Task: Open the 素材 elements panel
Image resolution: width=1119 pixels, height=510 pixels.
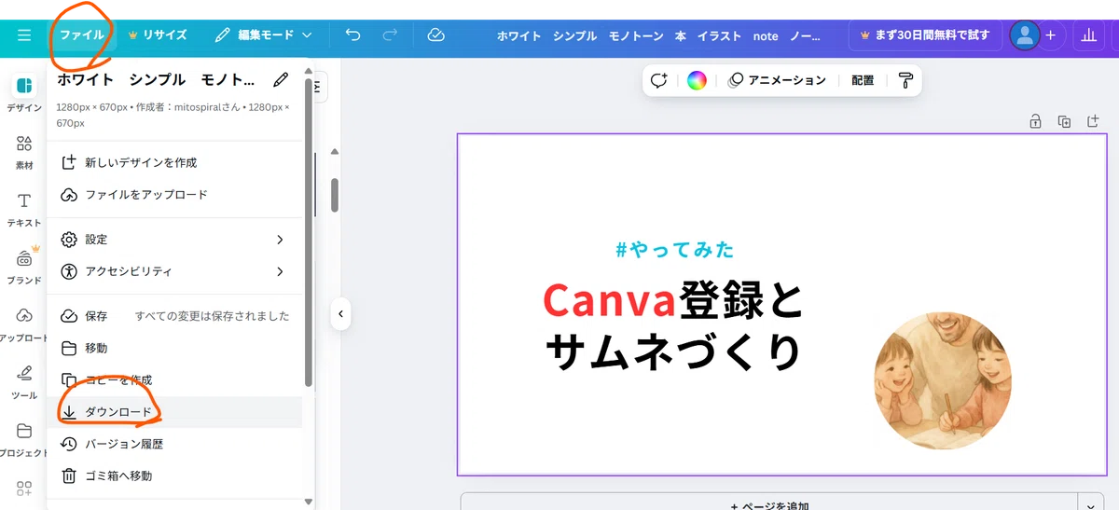Action: (x=24, y=151)
